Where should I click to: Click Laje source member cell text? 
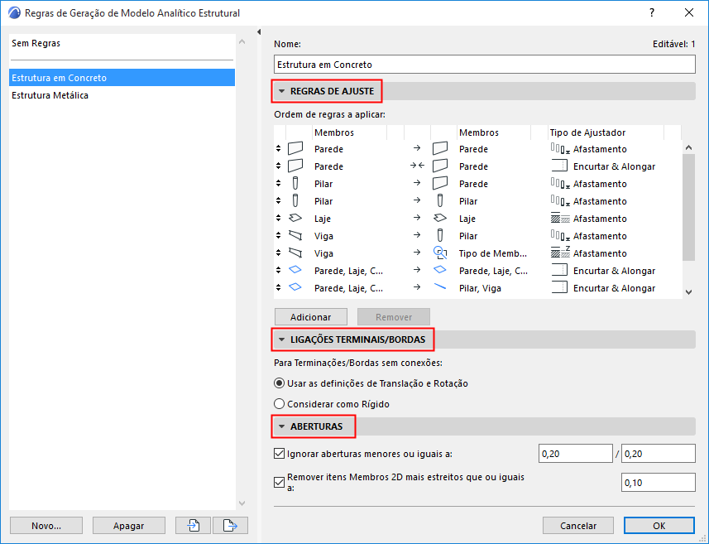pyautogui.click(x=323, y=218)
